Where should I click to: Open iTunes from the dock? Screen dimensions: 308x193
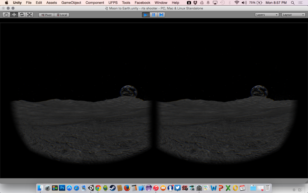(x=156, y=188)
